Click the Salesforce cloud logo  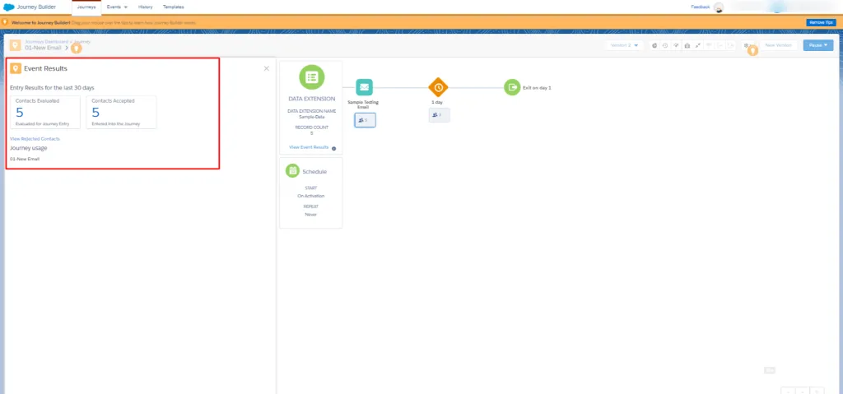point(8,7)
